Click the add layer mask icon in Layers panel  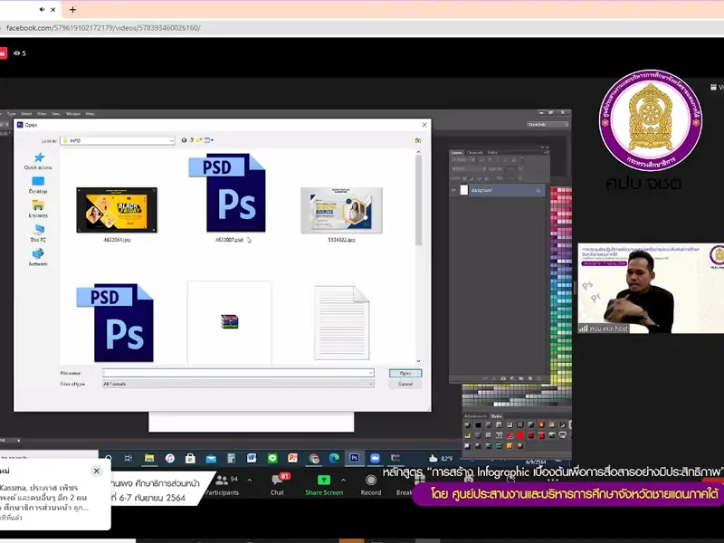point(503,378)
